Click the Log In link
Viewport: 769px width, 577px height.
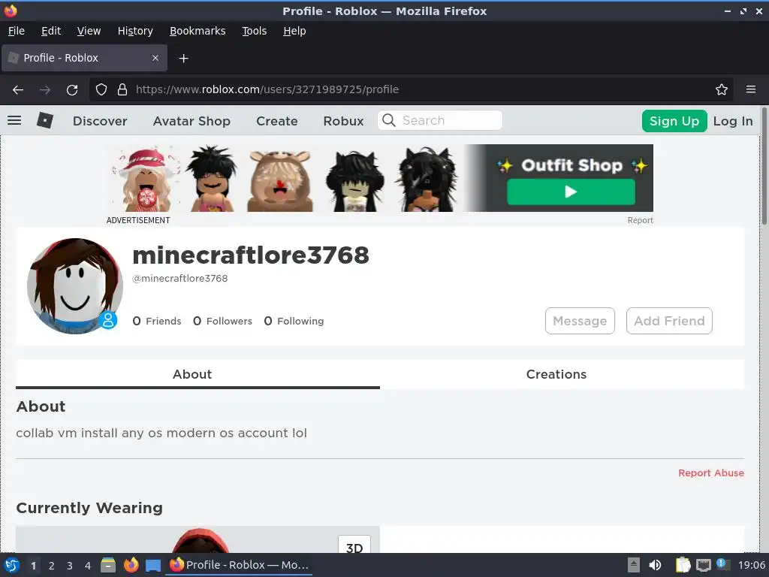733,121
